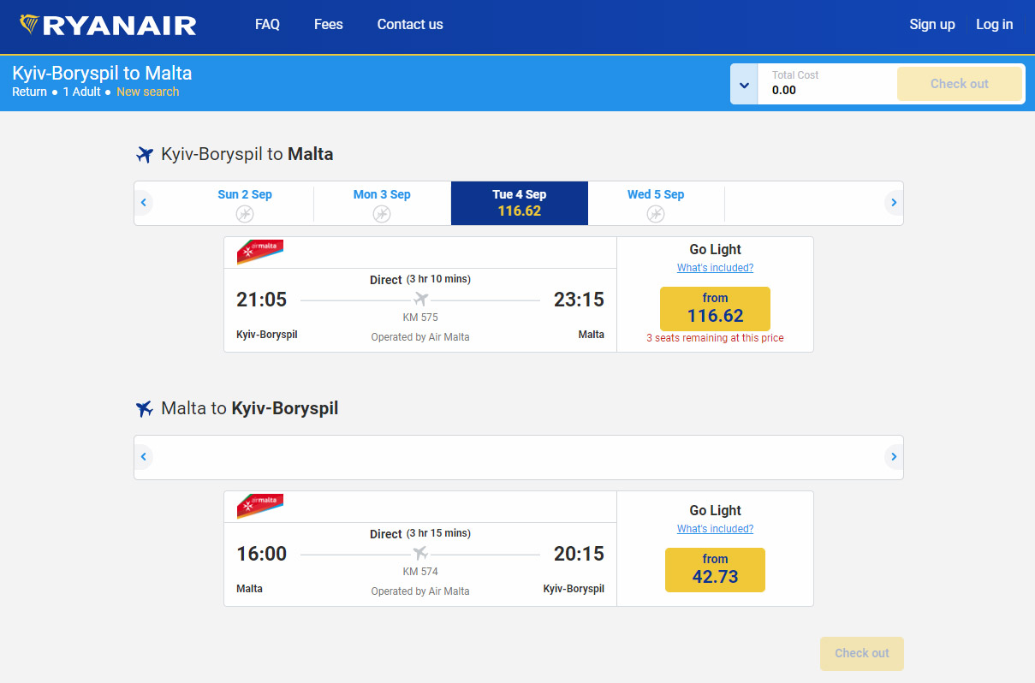Click the Air Malta logo on flight KM 575
1035x683 pixels.
point(260,252)
